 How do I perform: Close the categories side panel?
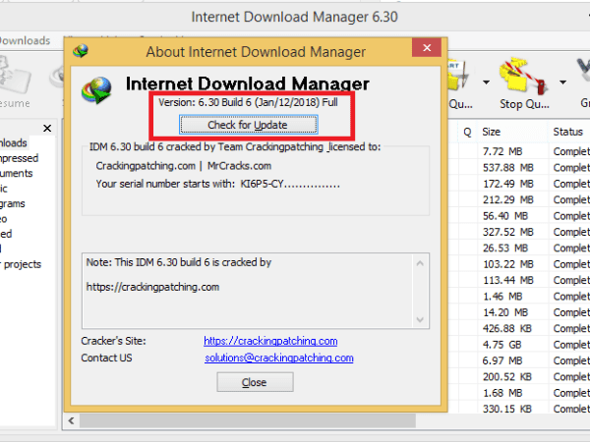coord(47,129)
